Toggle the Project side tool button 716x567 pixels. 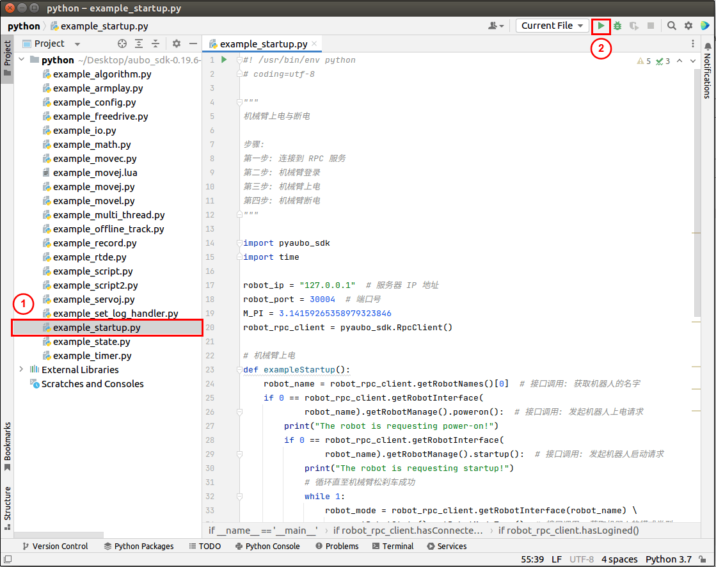click(x=7, y=60)
